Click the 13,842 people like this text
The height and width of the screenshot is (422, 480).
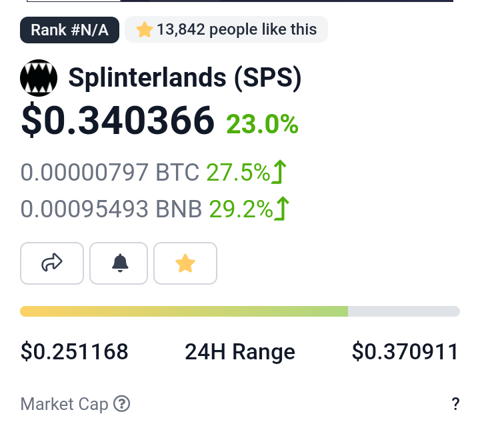point(237,30)
